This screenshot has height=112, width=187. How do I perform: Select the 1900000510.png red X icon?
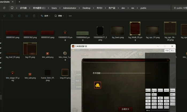pos(65,33)
